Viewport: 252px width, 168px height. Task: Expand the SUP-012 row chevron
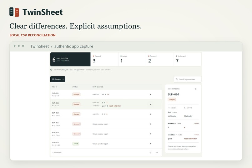click(150, 134)
